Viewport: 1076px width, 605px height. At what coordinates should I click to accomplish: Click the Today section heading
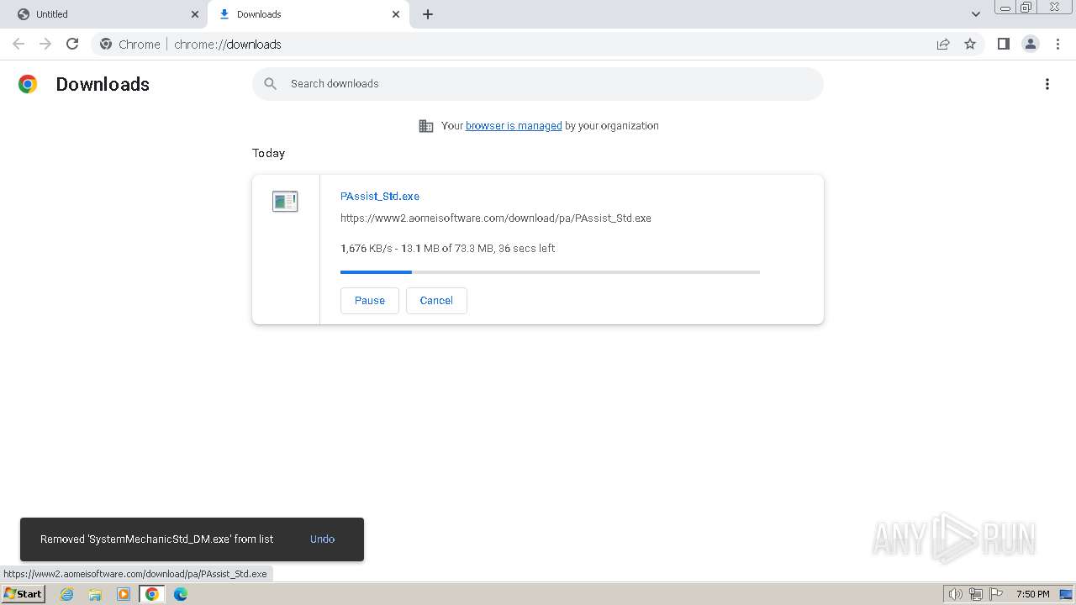tap(269, 153)
